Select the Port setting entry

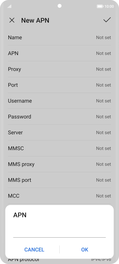click(59, 85)
